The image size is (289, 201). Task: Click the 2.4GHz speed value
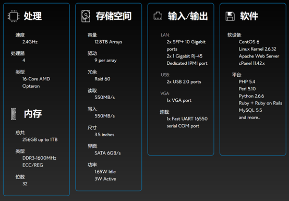click(30, 42)
